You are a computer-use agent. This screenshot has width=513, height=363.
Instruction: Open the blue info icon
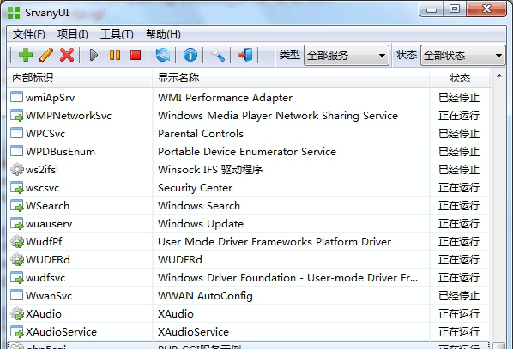pyautogui.click(x=190, y=55)
